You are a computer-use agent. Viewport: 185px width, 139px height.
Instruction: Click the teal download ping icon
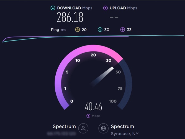[100, 29]
